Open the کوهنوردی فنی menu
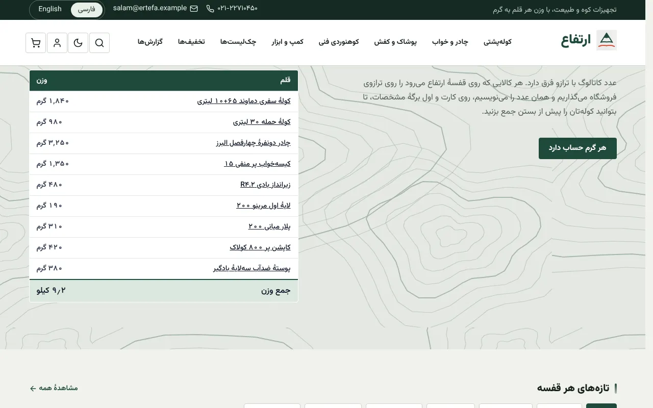The image size is (653, 408). (x=339, y=42)
